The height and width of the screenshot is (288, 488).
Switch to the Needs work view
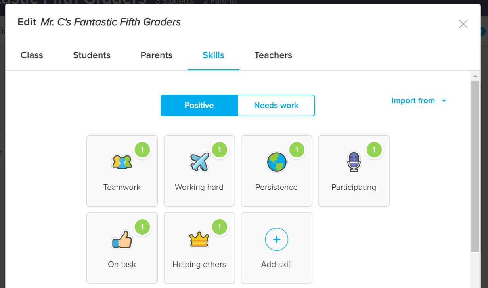276,105
